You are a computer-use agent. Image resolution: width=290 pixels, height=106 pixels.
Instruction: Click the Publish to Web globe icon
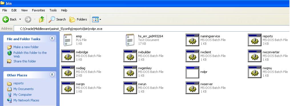tap(9, 53)
